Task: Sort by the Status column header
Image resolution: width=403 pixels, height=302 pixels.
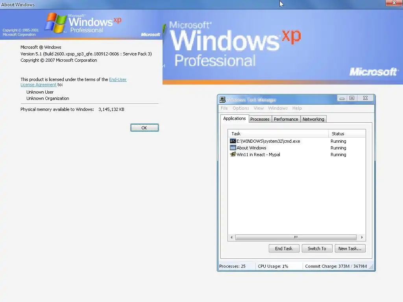Action: click(347, 134)
